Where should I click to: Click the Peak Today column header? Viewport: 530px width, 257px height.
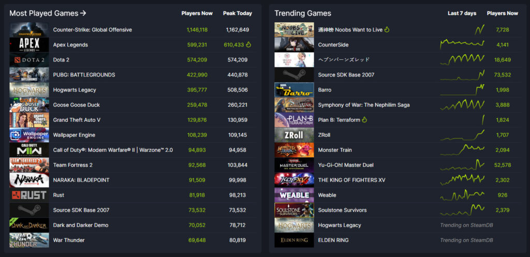(x=237, y=13)
